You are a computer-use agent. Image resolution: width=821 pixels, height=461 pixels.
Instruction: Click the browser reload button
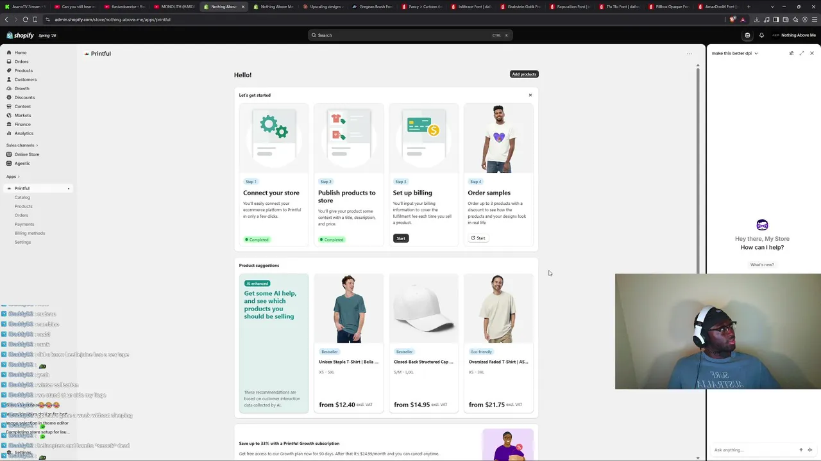pyautogui.click(x=26, y=19)
